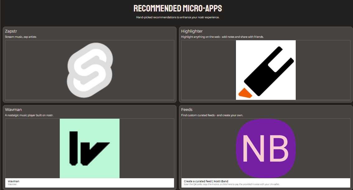The image size is (353, 190).
Task: Open the Wavman card title
Action: pyautogui.click(x=13, y=109)
